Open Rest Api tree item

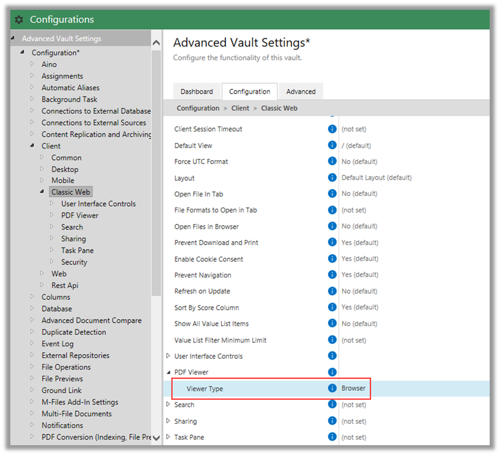pyautogui.click(x=65, y=285)
